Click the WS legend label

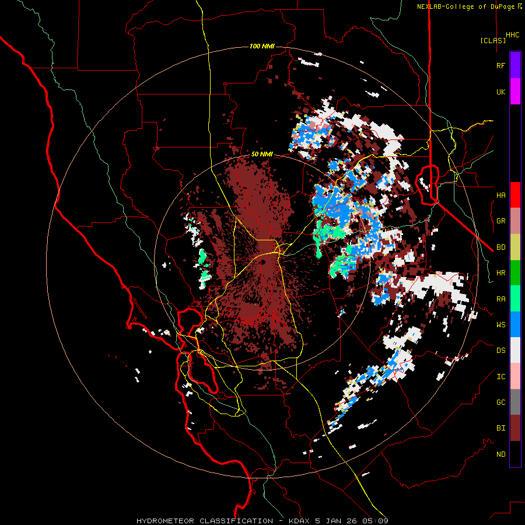click(x=501, y=325)
